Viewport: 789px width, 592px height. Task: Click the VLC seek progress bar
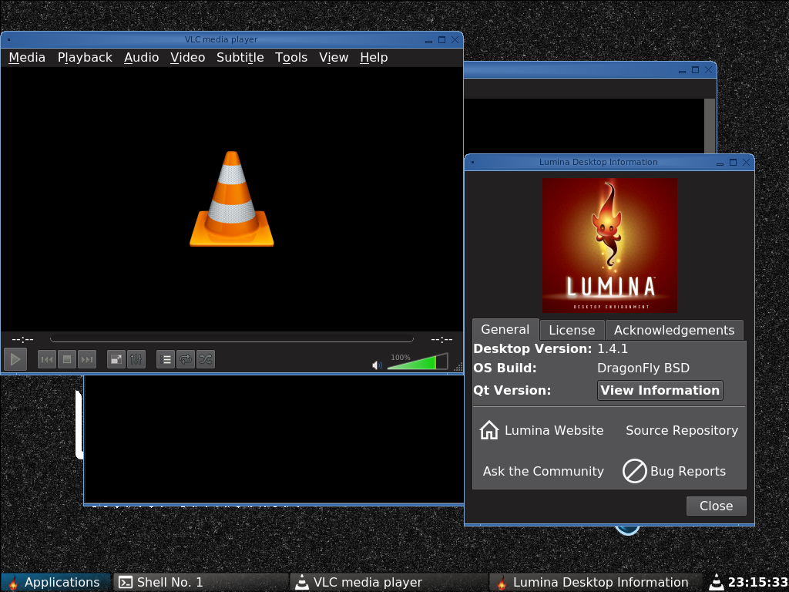tap(232, 339)
